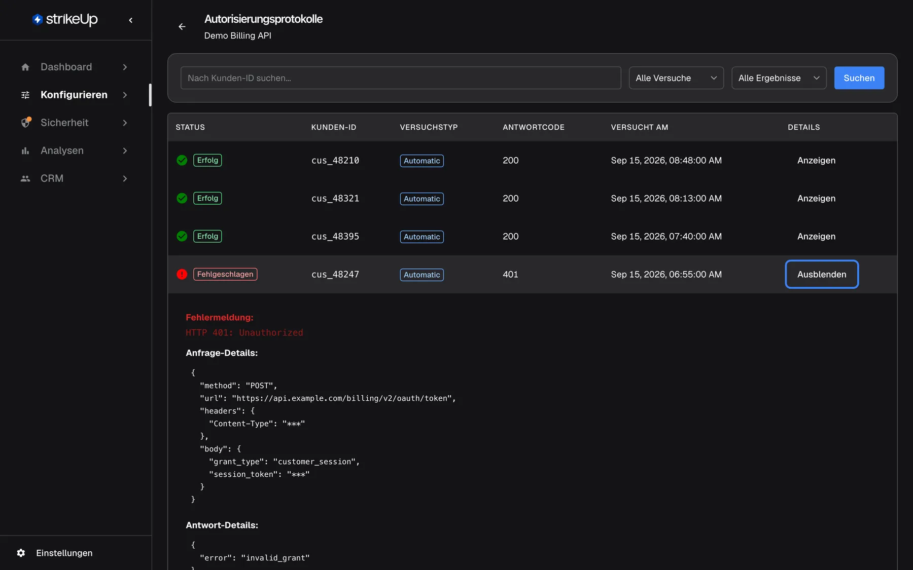
Task: Expand the CRM menu chevron
Action: click(x=125, y=178)
